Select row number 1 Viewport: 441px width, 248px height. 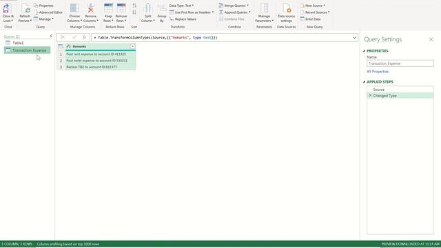pos(61,54)
